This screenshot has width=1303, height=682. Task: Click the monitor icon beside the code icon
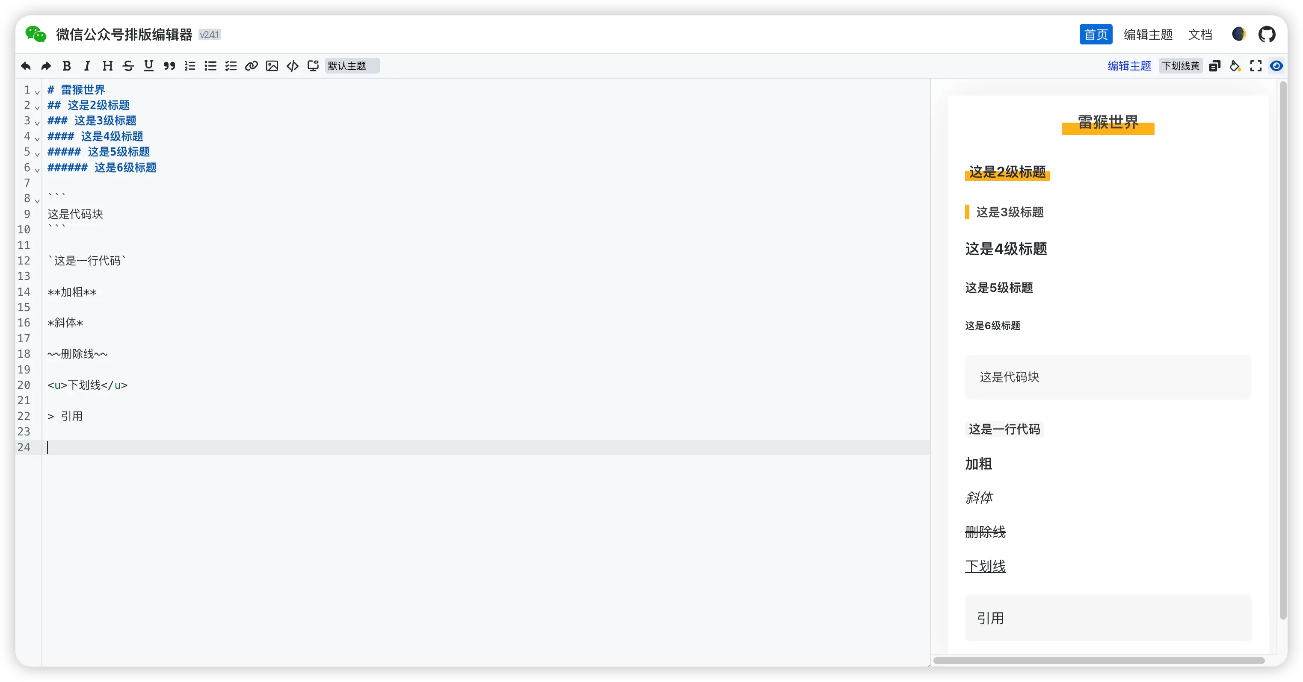[313, 66]
